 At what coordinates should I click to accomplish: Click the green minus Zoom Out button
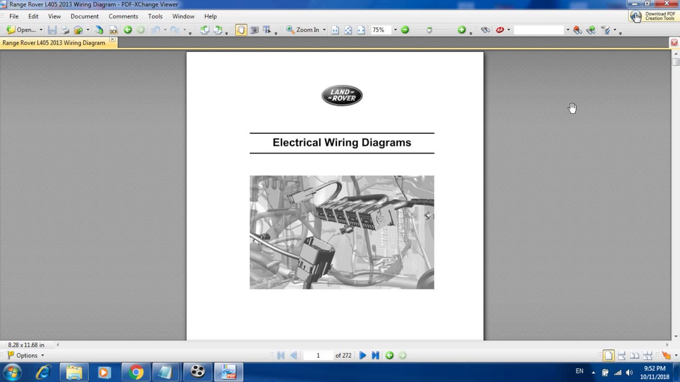pyautogui.click(x=405, y=30)
